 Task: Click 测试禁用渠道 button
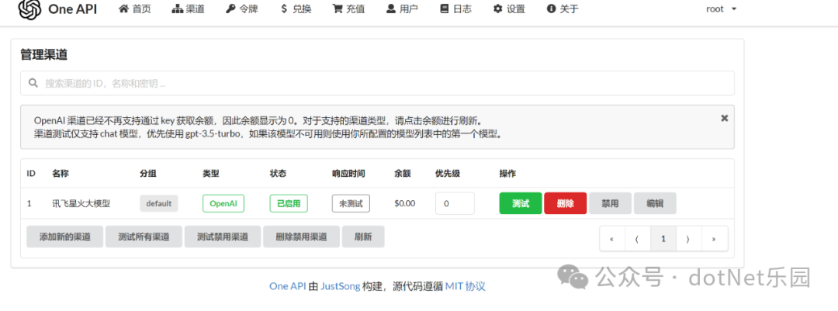click(223, 237)
